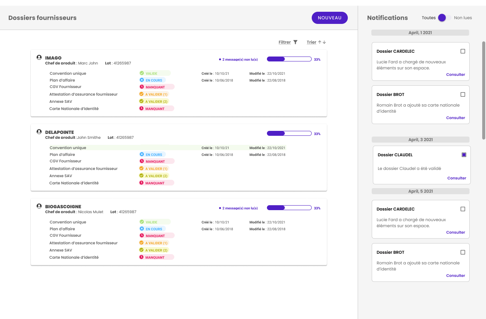Click the VALIDE status badge in IMAGO
The height and width of the screenshot is (319, 486).
154,73
